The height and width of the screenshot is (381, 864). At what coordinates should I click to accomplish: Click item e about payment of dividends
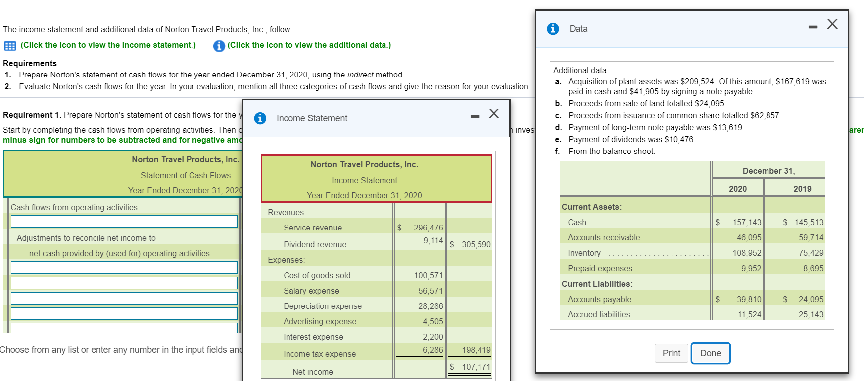pyautogui.click(x=632, y=140)
